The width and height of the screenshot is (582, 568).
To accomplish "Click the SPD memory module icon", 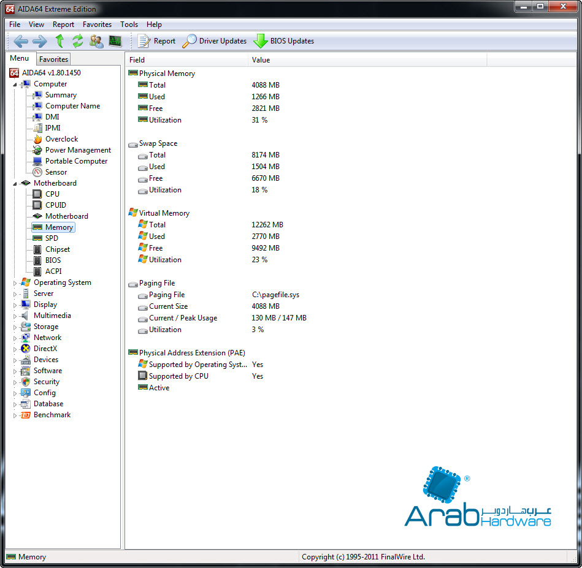I will point(37,238).
